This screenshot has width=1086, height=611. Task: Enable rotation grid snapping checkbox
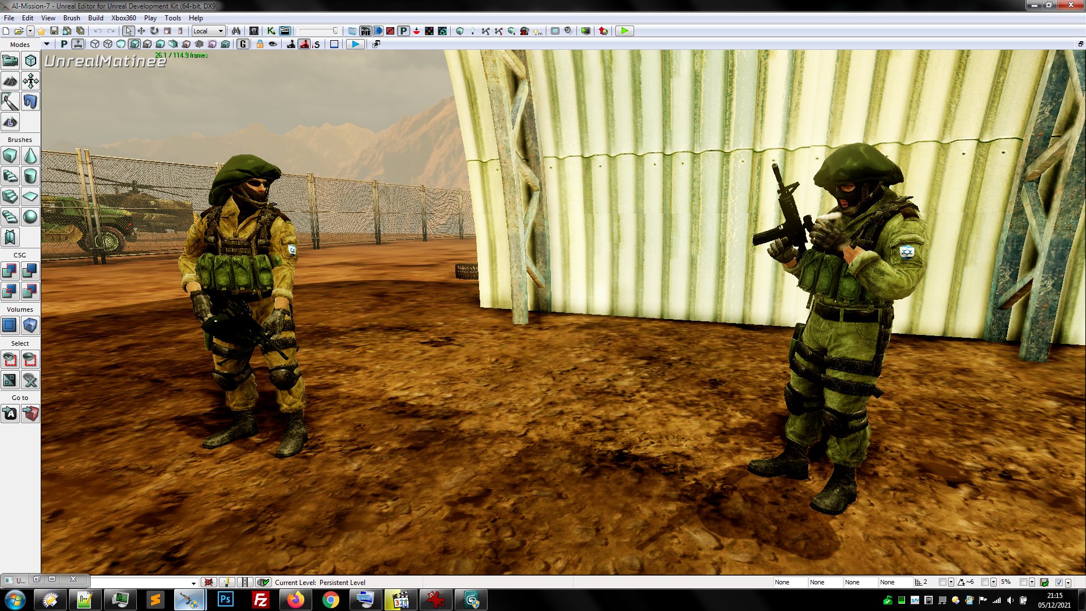point(985,582)
